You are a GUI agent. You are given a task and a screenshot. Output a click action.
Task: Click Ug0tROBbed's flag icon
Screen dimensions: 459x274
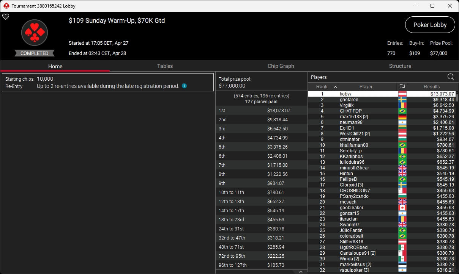coord(402,247)
